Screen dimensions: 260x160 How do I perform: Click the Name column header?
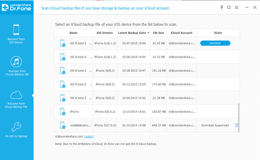tap(74, 33)
